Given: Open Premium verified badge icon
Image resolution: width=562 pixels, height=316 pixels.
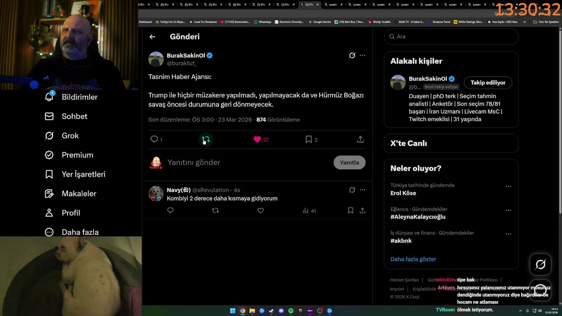Looking at the screenshot, I should click(x=49, y=155).
